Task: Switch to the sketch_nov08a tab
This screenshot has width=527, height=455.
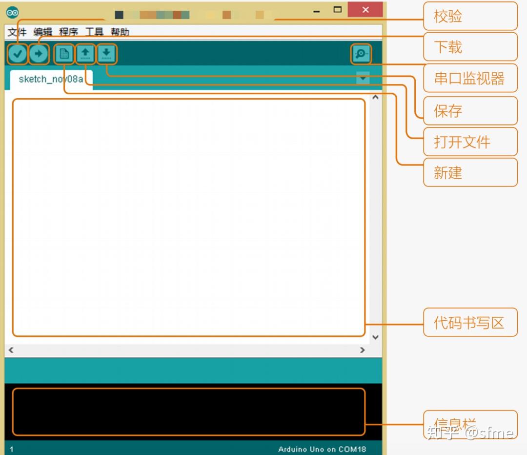Action: tap(50, 79)
